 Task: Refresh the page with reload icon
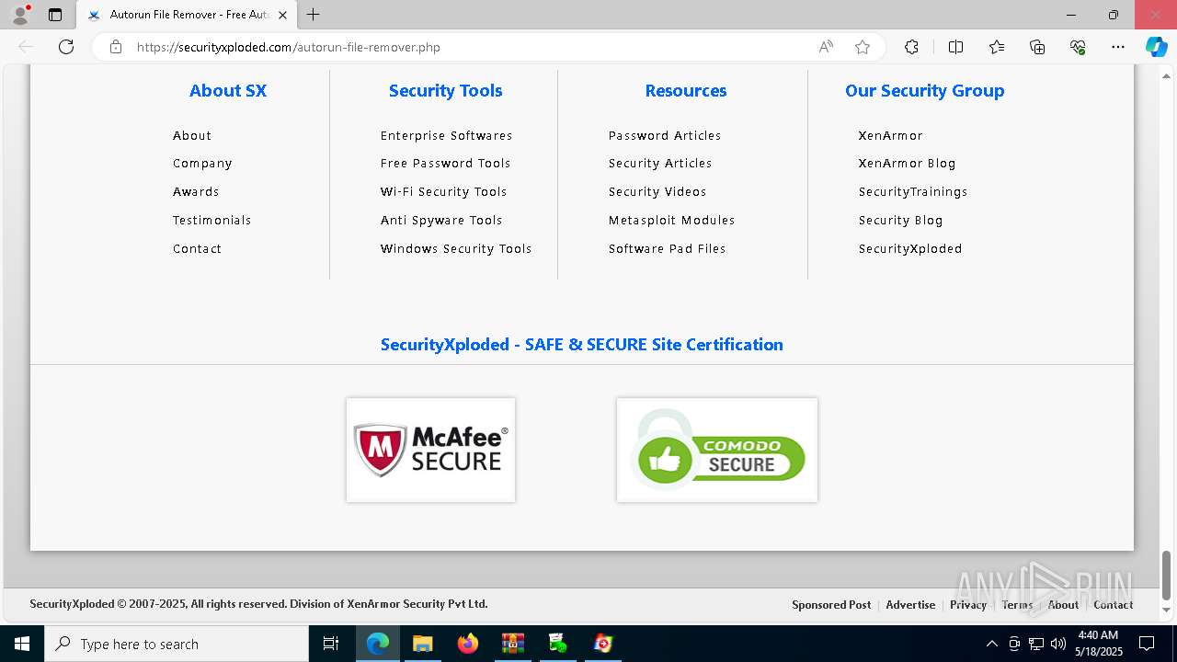click(66, 47)
